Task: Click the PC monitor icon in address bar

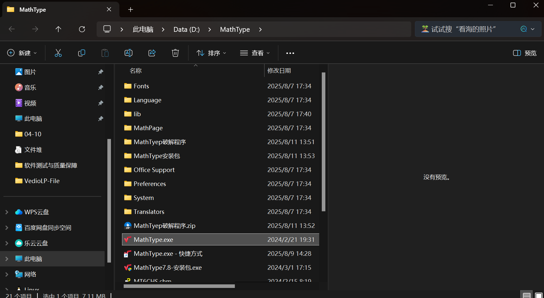Action: tap(107, 29)
